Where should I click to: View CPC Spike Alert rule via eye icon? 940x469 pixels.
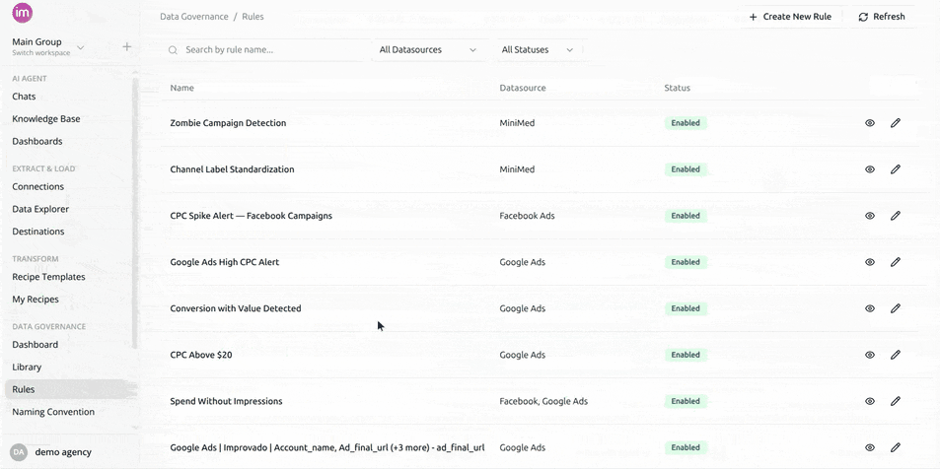pos(870,216)
